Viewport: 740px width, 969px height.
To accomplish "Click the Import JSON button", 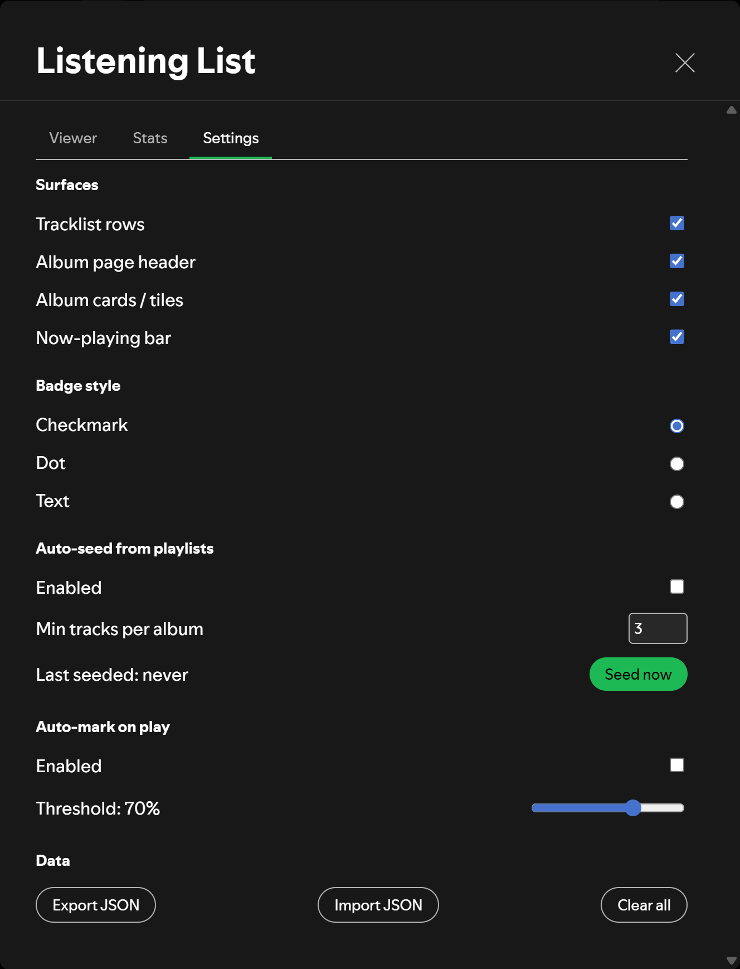I will 378,905.
